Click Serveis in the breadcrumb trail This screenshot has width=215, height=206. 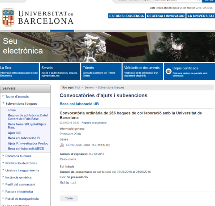pyautogui.click(x=89, y=87)
